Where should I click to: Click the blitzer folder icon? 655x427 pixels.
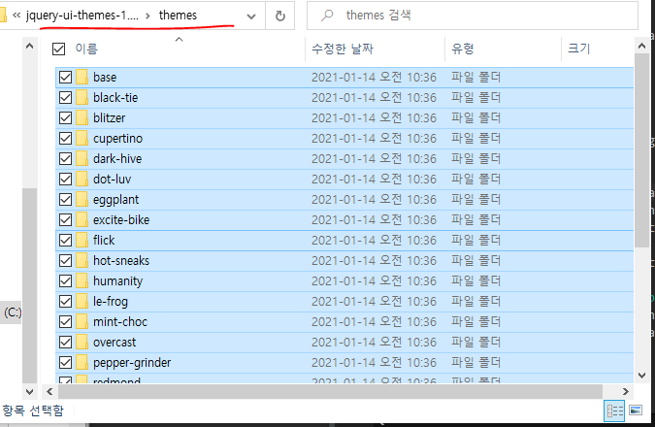82,118
